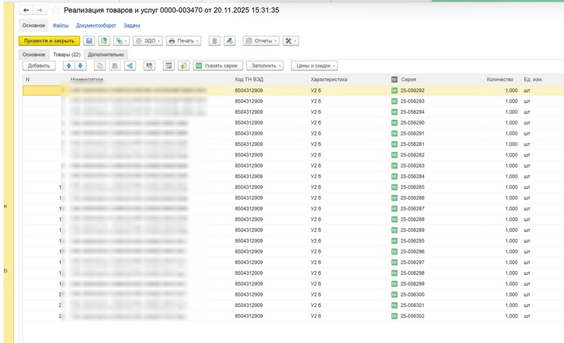This screenshot has height=343, width=564.
Task: Select row with series 25-056295
Action: 412,241
